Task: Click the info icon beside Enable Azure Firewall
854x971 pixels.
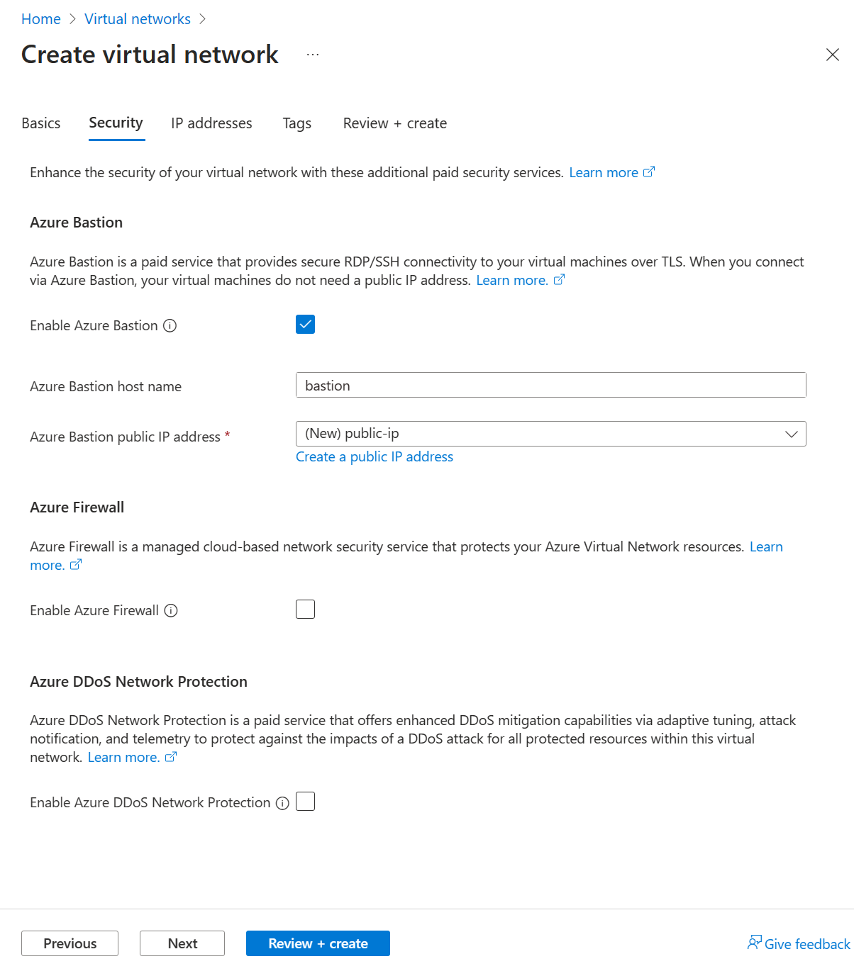Action: [171, 610]
